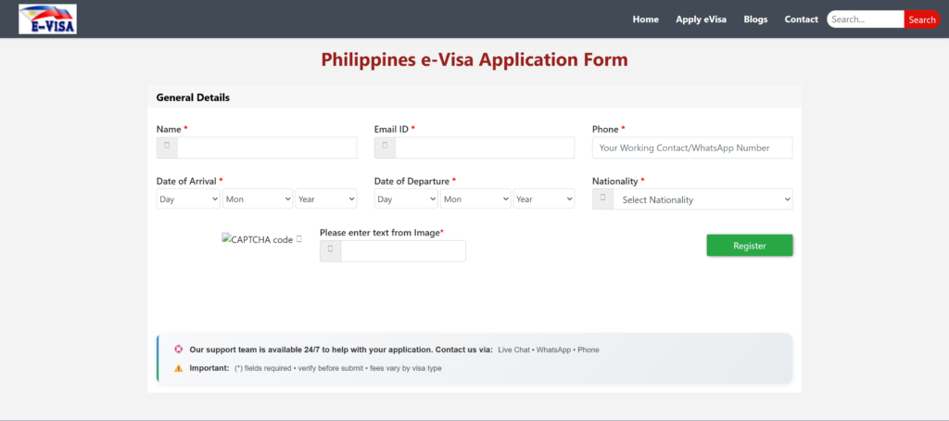Click the red Search button
The width and height of the screenshot is (949, 421).
[921, 19]
